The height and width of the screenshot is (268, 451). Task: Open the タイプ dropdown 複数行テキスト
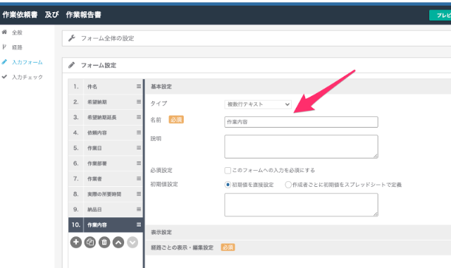coord(258,104)
